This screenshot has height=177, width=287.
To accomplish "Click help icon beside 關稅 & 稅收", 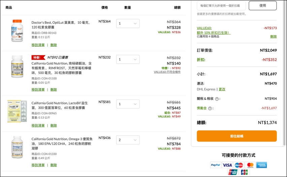I will click(217, 99).
